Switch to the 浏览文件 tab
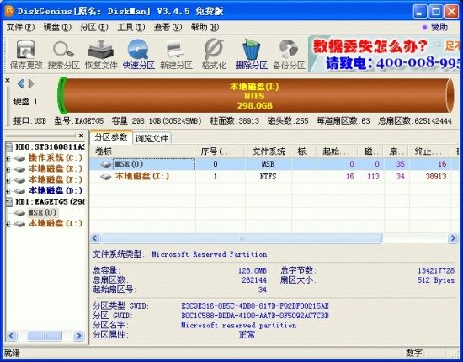463x362 pixels. (x=152, y=138)
